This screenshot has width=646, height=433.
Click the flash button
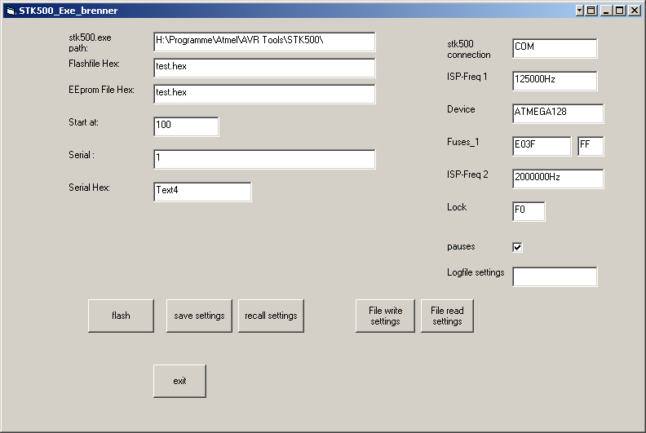[x=121, y=316]
